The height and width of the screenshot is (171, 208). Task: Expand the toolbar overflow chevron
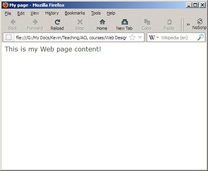point(188,25)
